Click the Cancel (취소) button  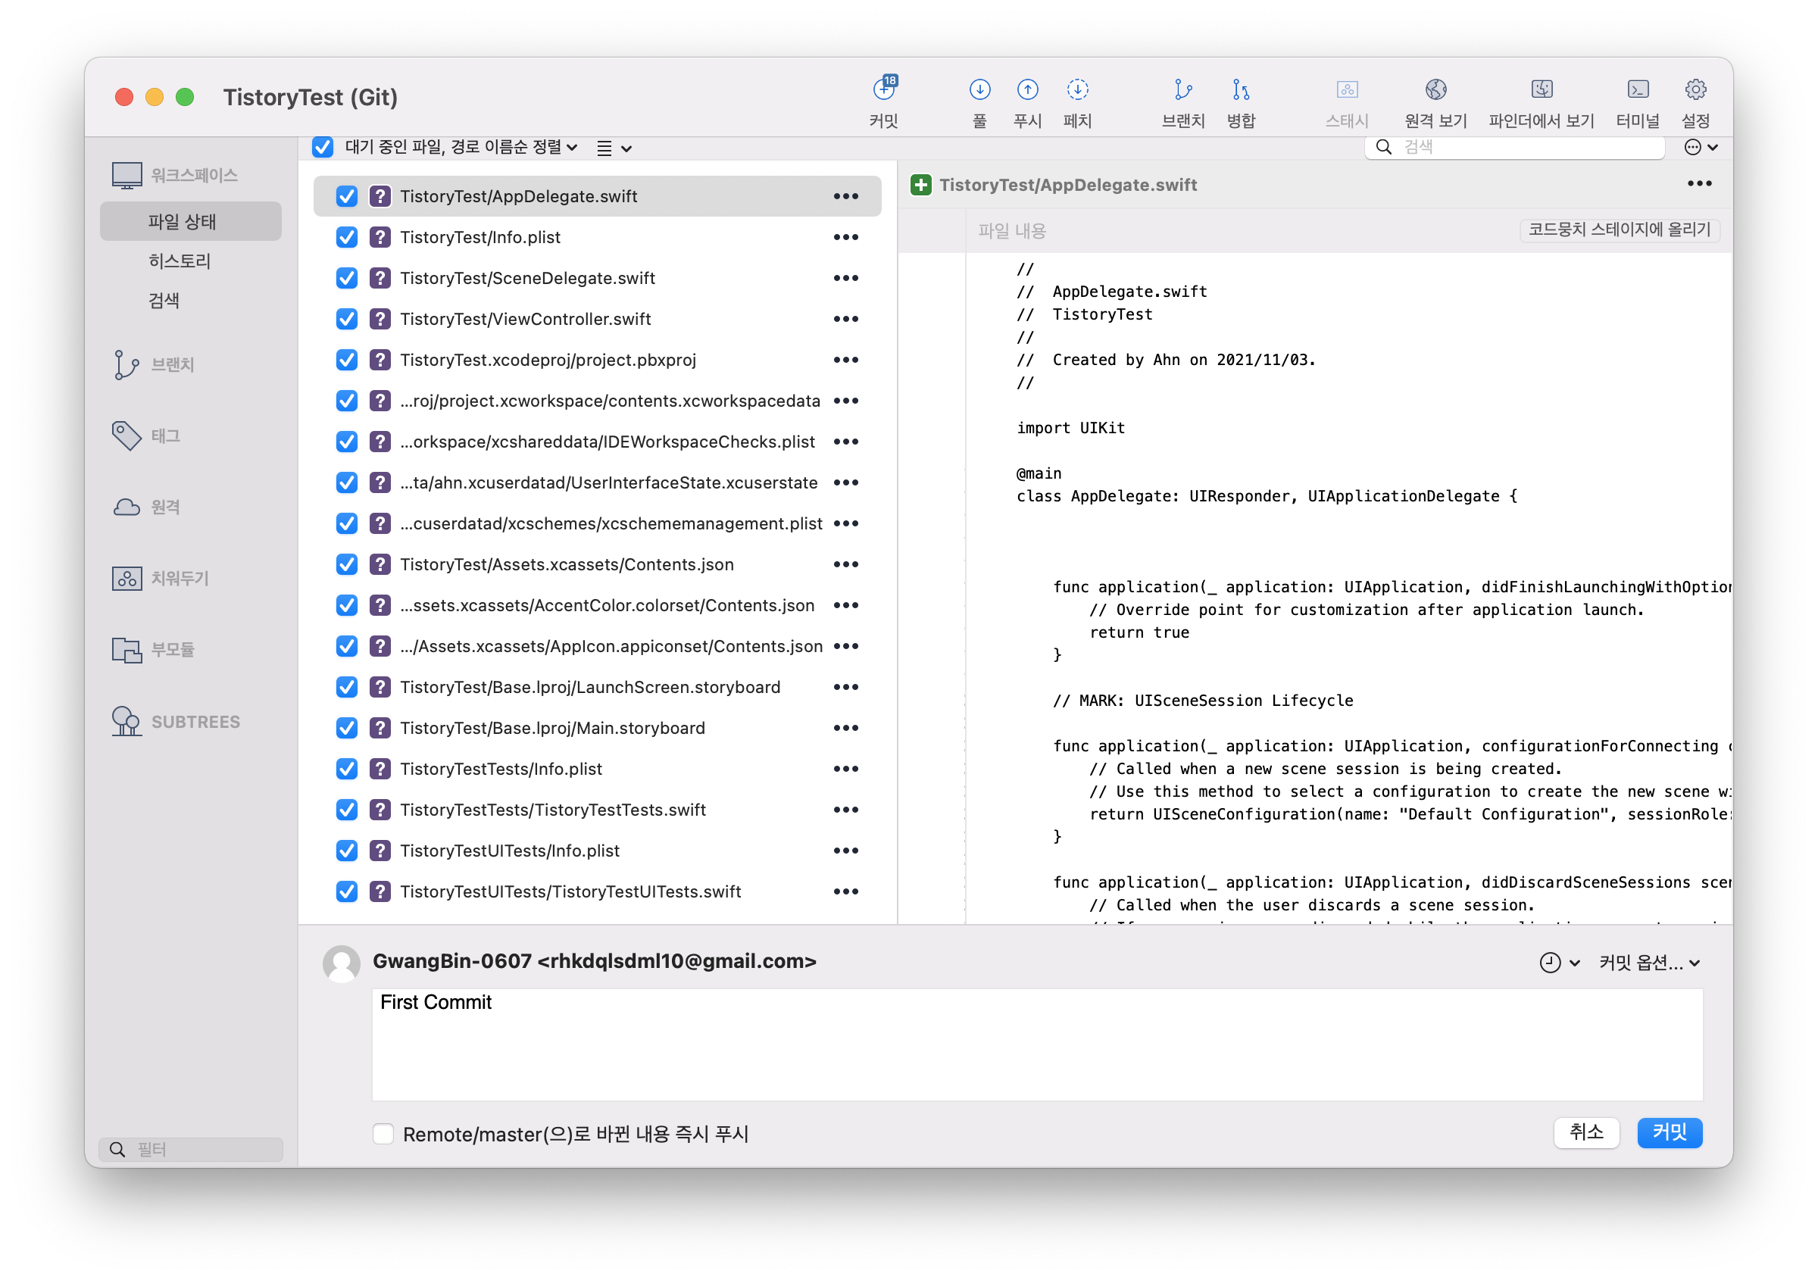point(1586,1132)
